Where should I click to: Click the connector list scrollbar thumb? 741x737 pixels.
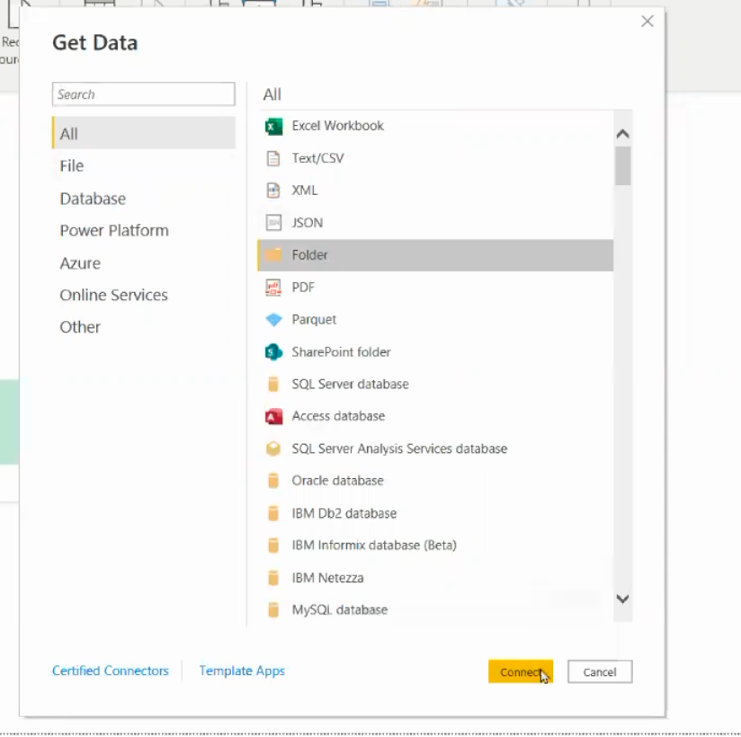[623, 165]
